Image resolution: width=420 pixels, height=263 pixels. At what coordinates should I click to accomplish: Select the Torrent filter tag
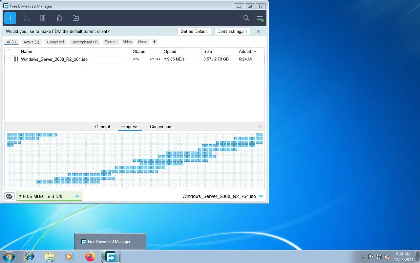coord(111,42)
